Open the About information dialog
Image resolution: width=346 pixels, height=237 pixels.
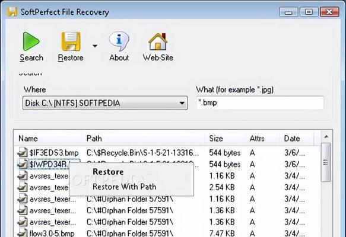point(119,47)
